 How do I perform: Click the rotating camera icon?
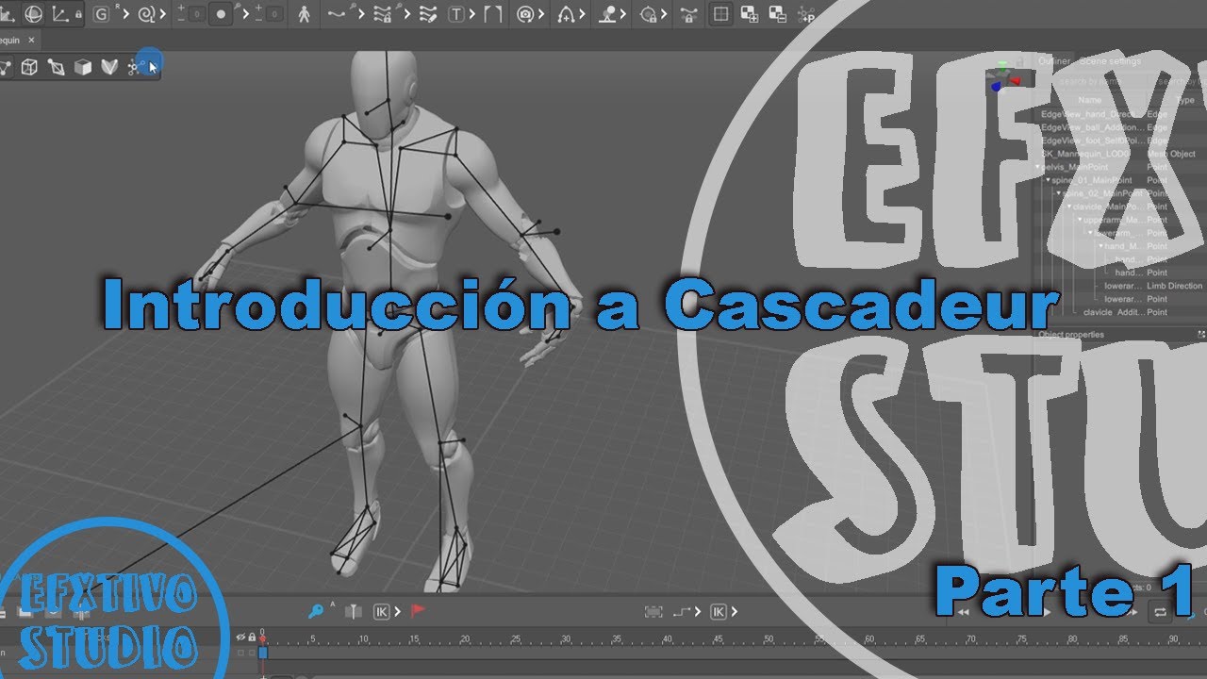(525, 14)
